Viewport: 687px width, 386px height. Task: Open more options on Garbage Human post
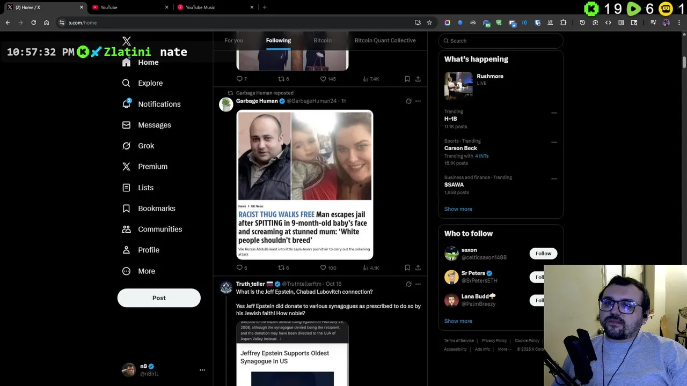tap(418, 101)
